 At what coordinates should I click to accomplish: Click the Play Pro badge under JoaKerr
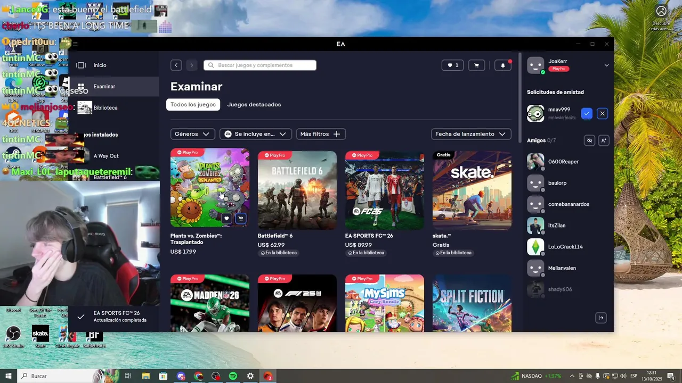click(x=559, y=69)
